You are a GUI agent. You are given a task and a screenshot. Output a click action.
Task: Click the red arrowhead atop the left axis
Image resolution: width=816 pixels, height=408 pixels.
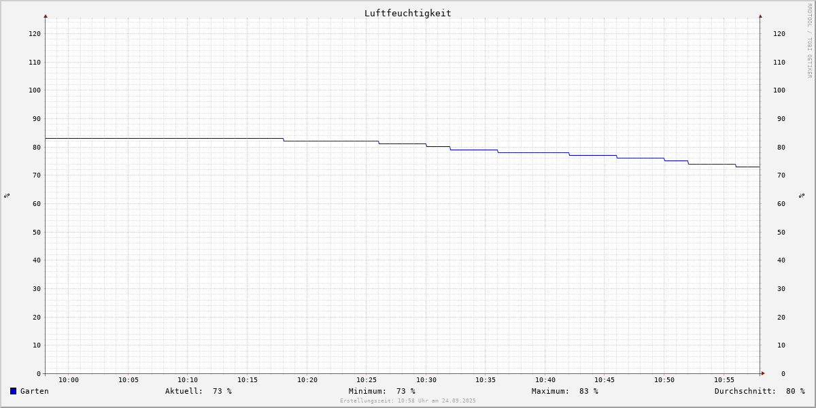46,16
